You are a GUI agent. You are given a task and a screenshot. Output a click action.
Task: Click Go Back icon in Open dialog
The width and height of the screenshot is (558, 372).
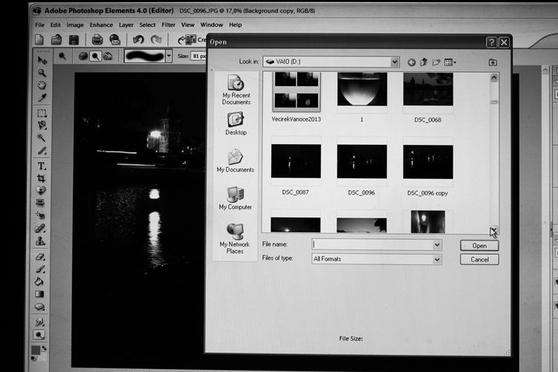(x=412, y=62)
